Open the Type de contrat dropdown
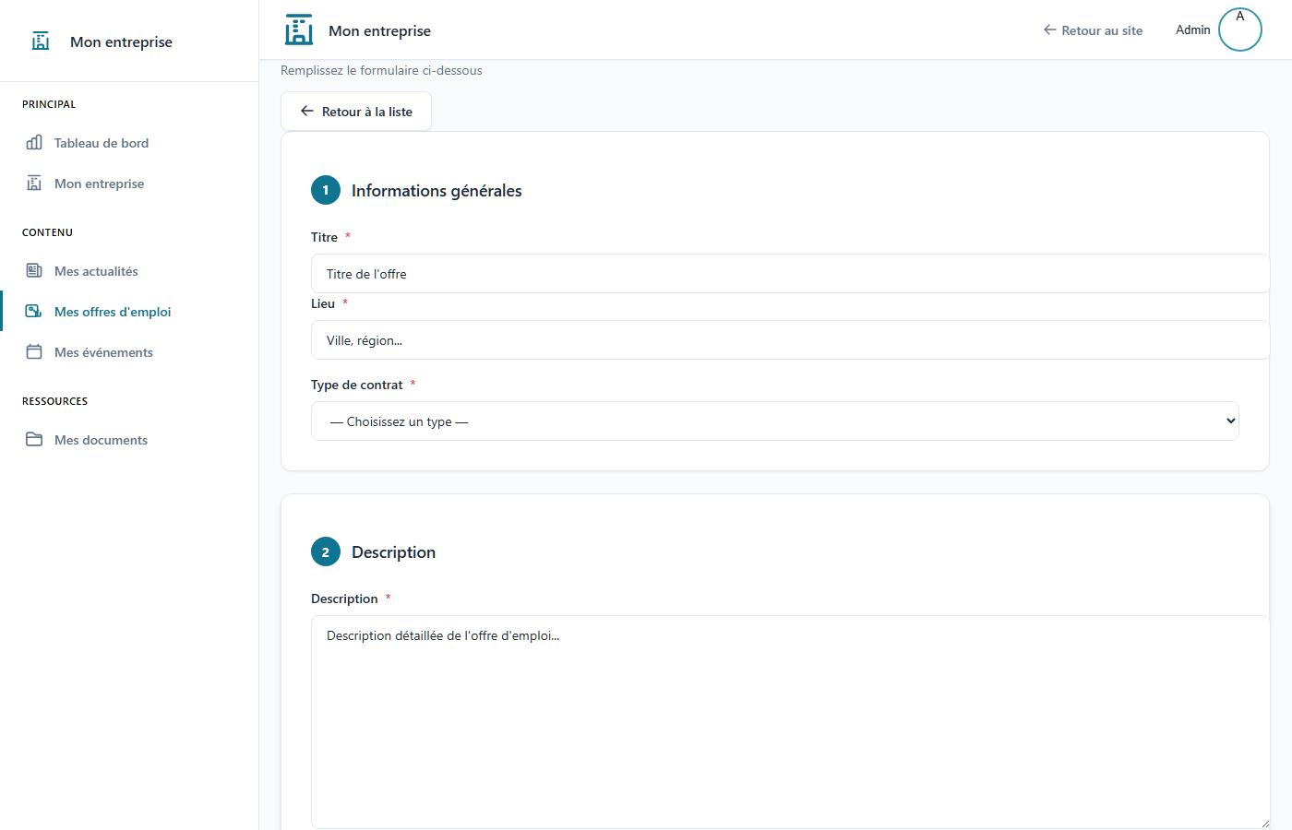This screenshot has width=1292, height=830. tap(774, 421)
